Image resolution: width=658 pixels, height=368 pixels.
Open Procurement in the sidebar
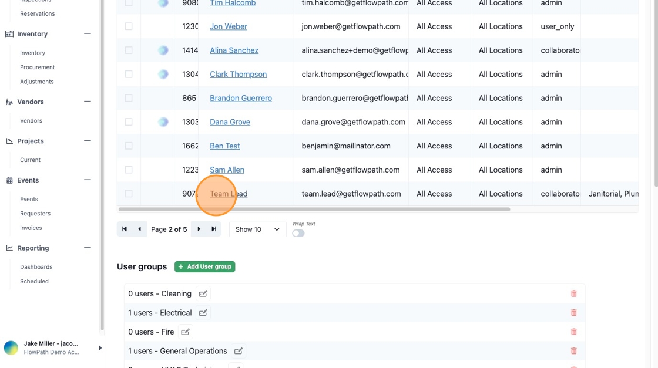point(38,67)
